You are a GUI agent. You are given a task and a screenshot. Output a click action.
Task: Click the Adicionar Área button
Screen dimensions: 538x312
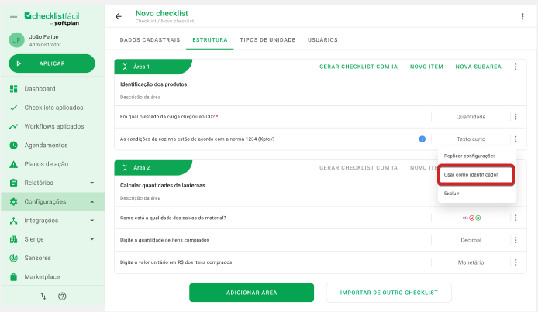tap(251, 293)
